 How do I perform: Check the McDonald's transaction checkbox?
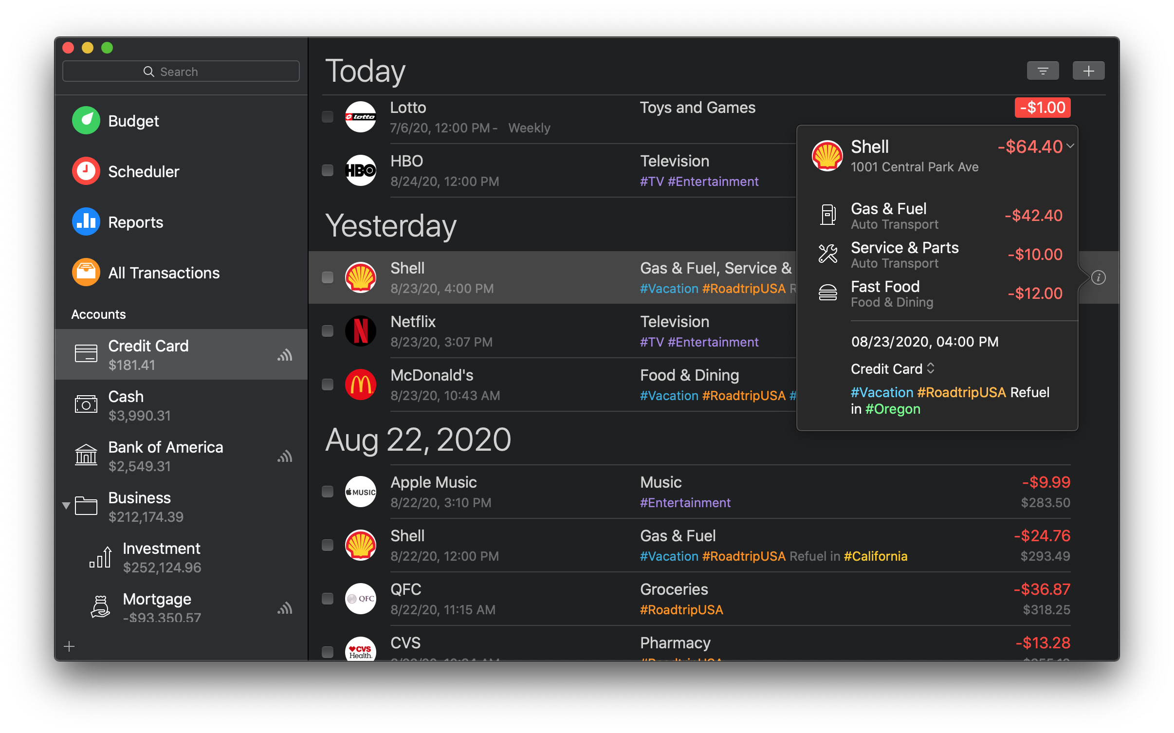328,385
